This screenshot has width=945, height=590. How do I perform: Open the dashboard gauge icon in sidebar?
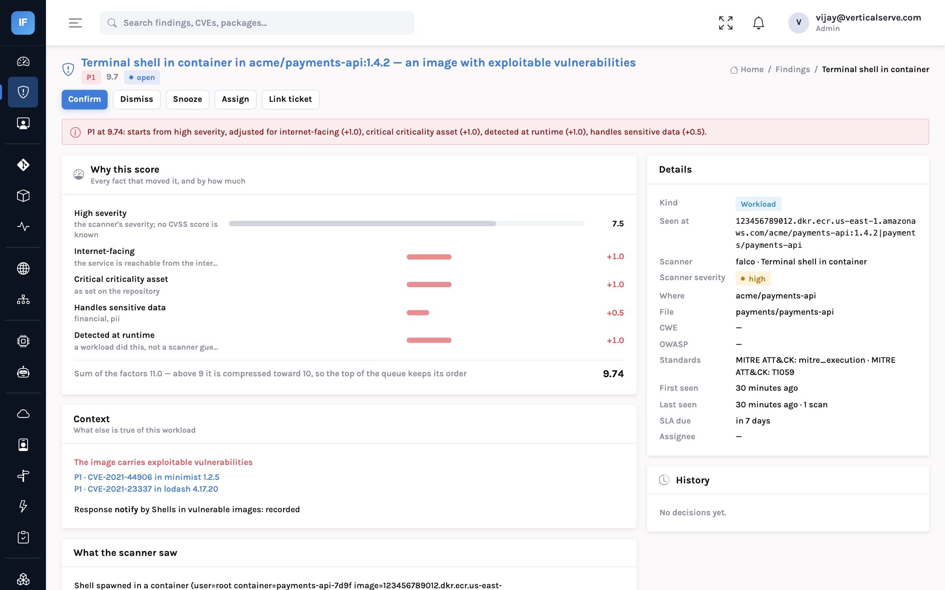click(23, 62)
